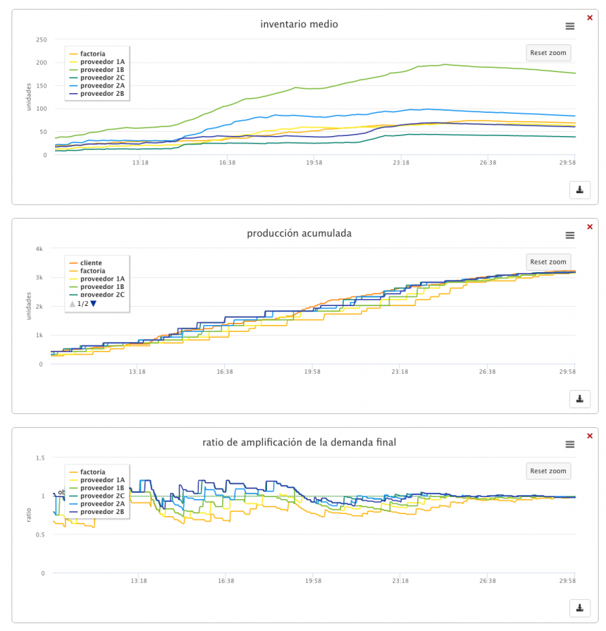Hide cliente series in producción acumulada legend
The height and width of the screenshot is (631, 606).
point(91,263)
